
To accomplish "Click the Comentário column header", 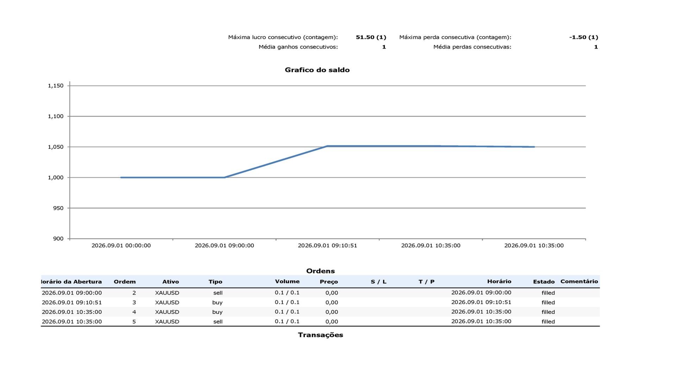I will (x=579, y=281).
